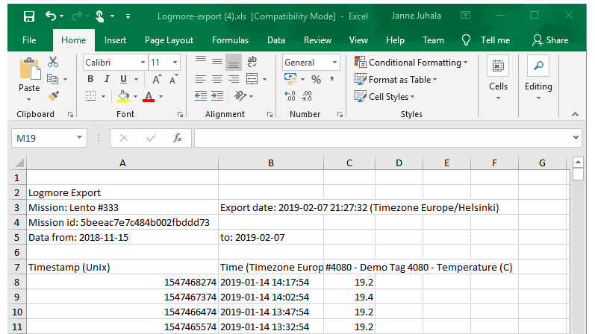The width and height of the screenshot is (595, 334).
Task: Toggle Bold formatting
Action: (90, 79)
